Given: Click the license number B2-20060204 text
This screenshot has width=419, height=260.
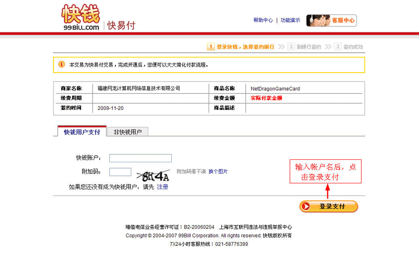Looking at the screenshot, I should [x=199, y=227].
